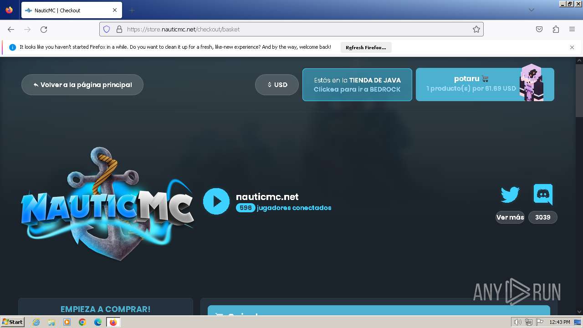Open the Windows Start button
583x328 pixels.
point(13,322)
